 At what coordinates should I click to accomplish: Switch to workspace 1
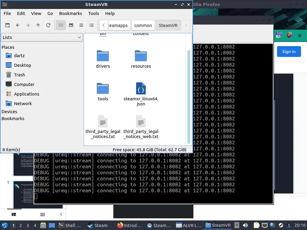pos(13,226)
